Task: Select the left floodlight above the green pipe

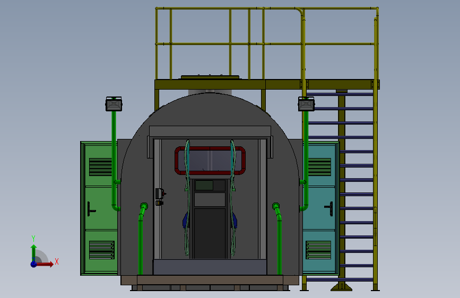Action: pyautogui.click(x=114, y=104)
